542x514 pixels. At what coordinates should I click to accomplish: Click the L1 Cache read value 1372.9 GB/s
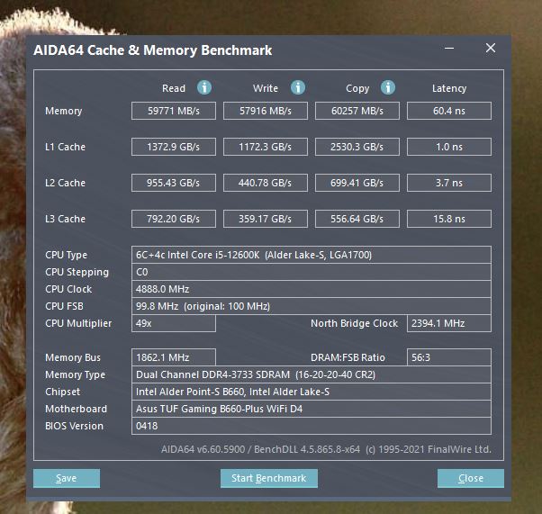click(174, 147)
